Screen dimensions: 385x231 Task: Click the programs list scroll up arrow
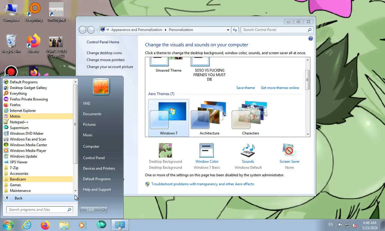tap(75, 82)
